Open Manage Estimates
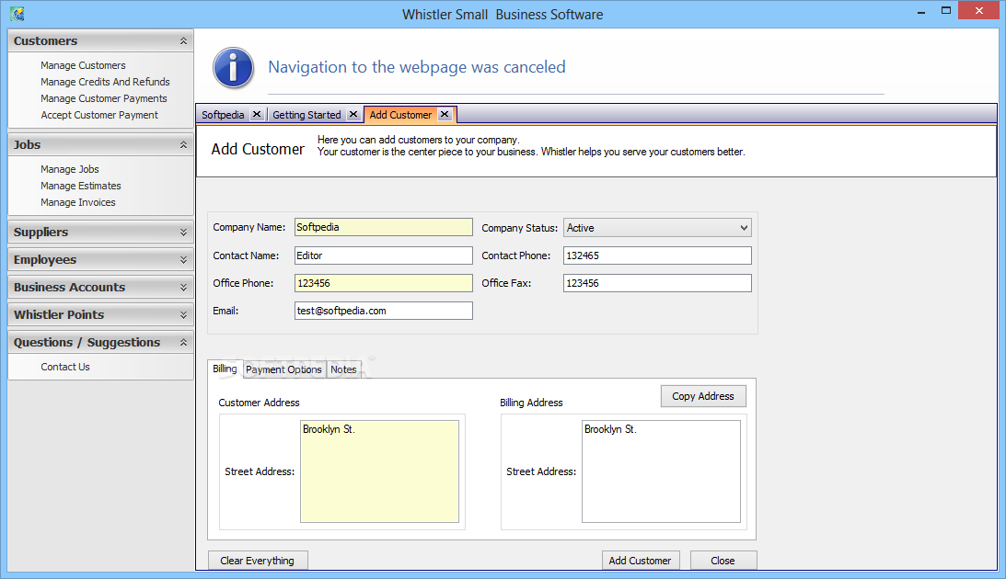 (81, 186)
